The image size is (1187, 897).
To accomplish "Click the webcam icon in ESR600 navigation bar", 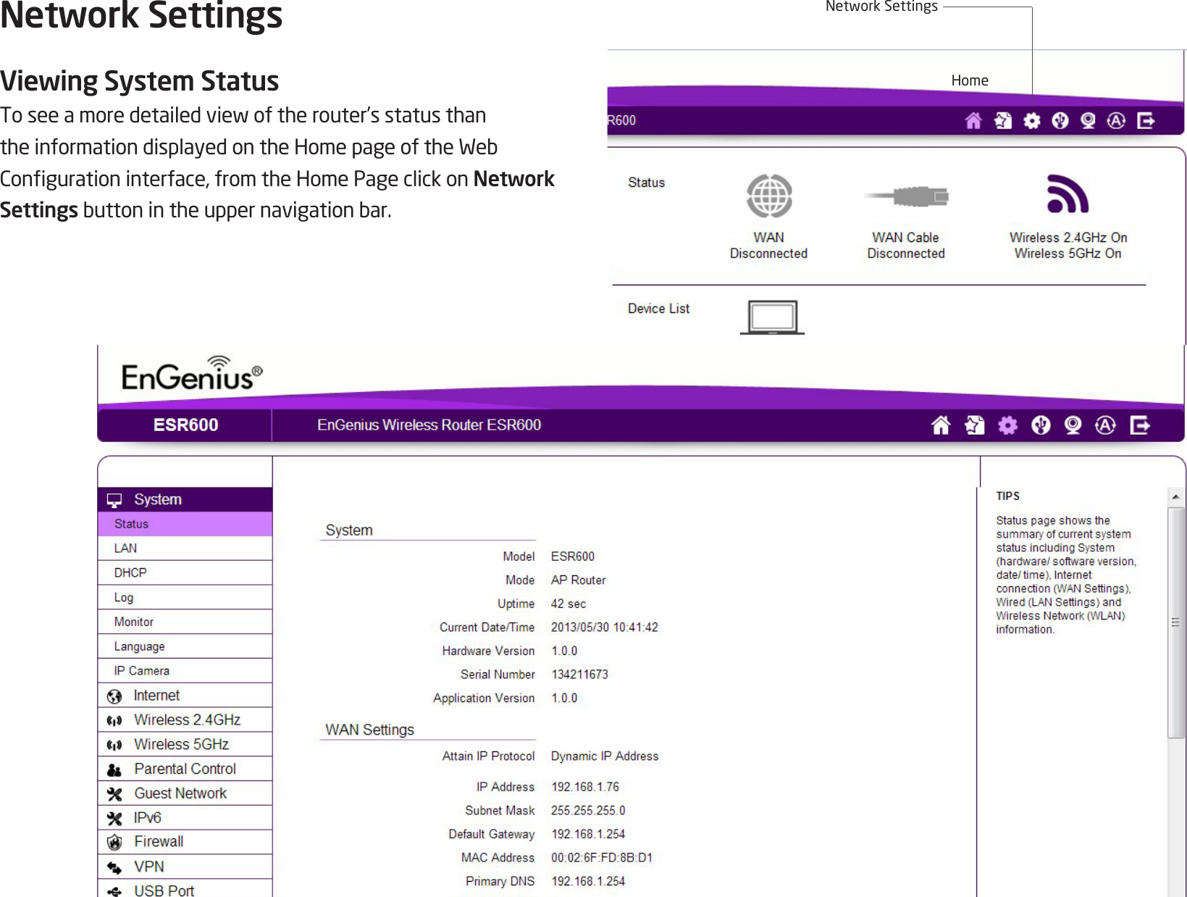I will tap(1073, 425).
